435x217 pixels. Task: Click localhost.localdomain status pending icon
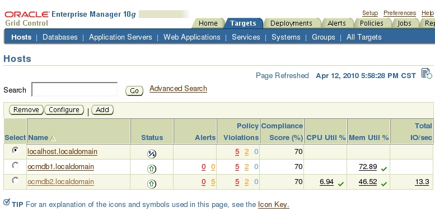(x=152, y=154)
